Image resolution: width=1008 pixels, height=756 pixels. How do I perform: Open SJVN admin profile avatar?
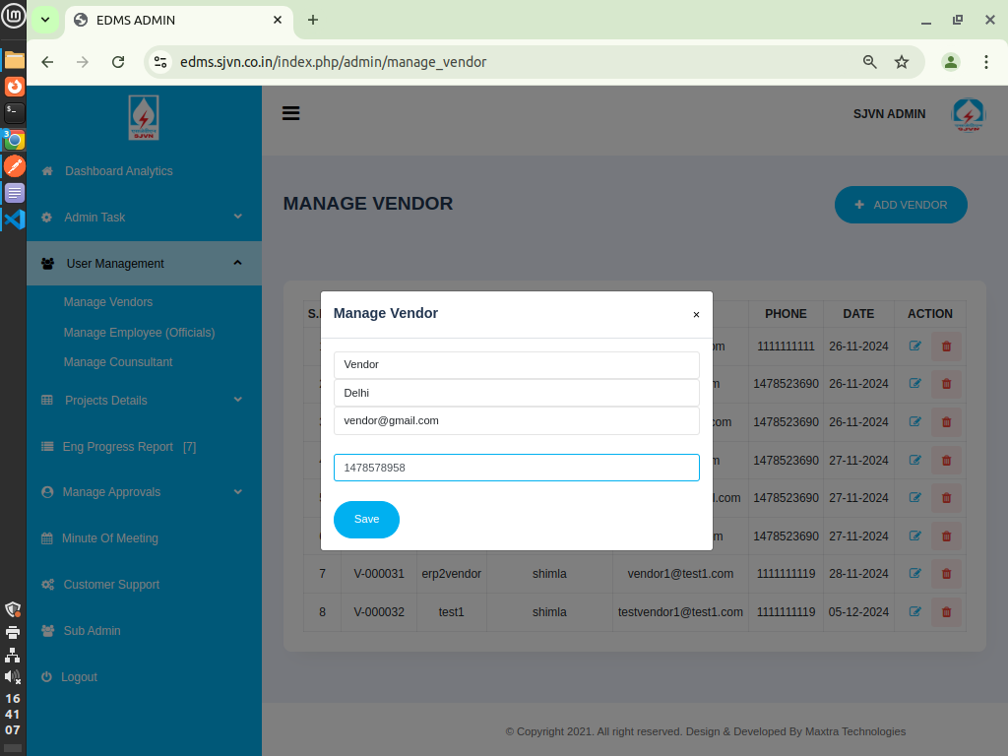(x=968, y=114)
